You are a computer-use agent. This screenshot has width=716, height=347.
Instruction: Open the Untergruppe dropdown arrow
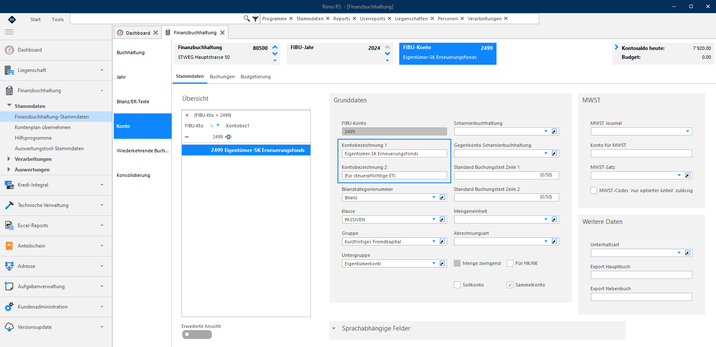pyautogui.click(x=434, y=264)
